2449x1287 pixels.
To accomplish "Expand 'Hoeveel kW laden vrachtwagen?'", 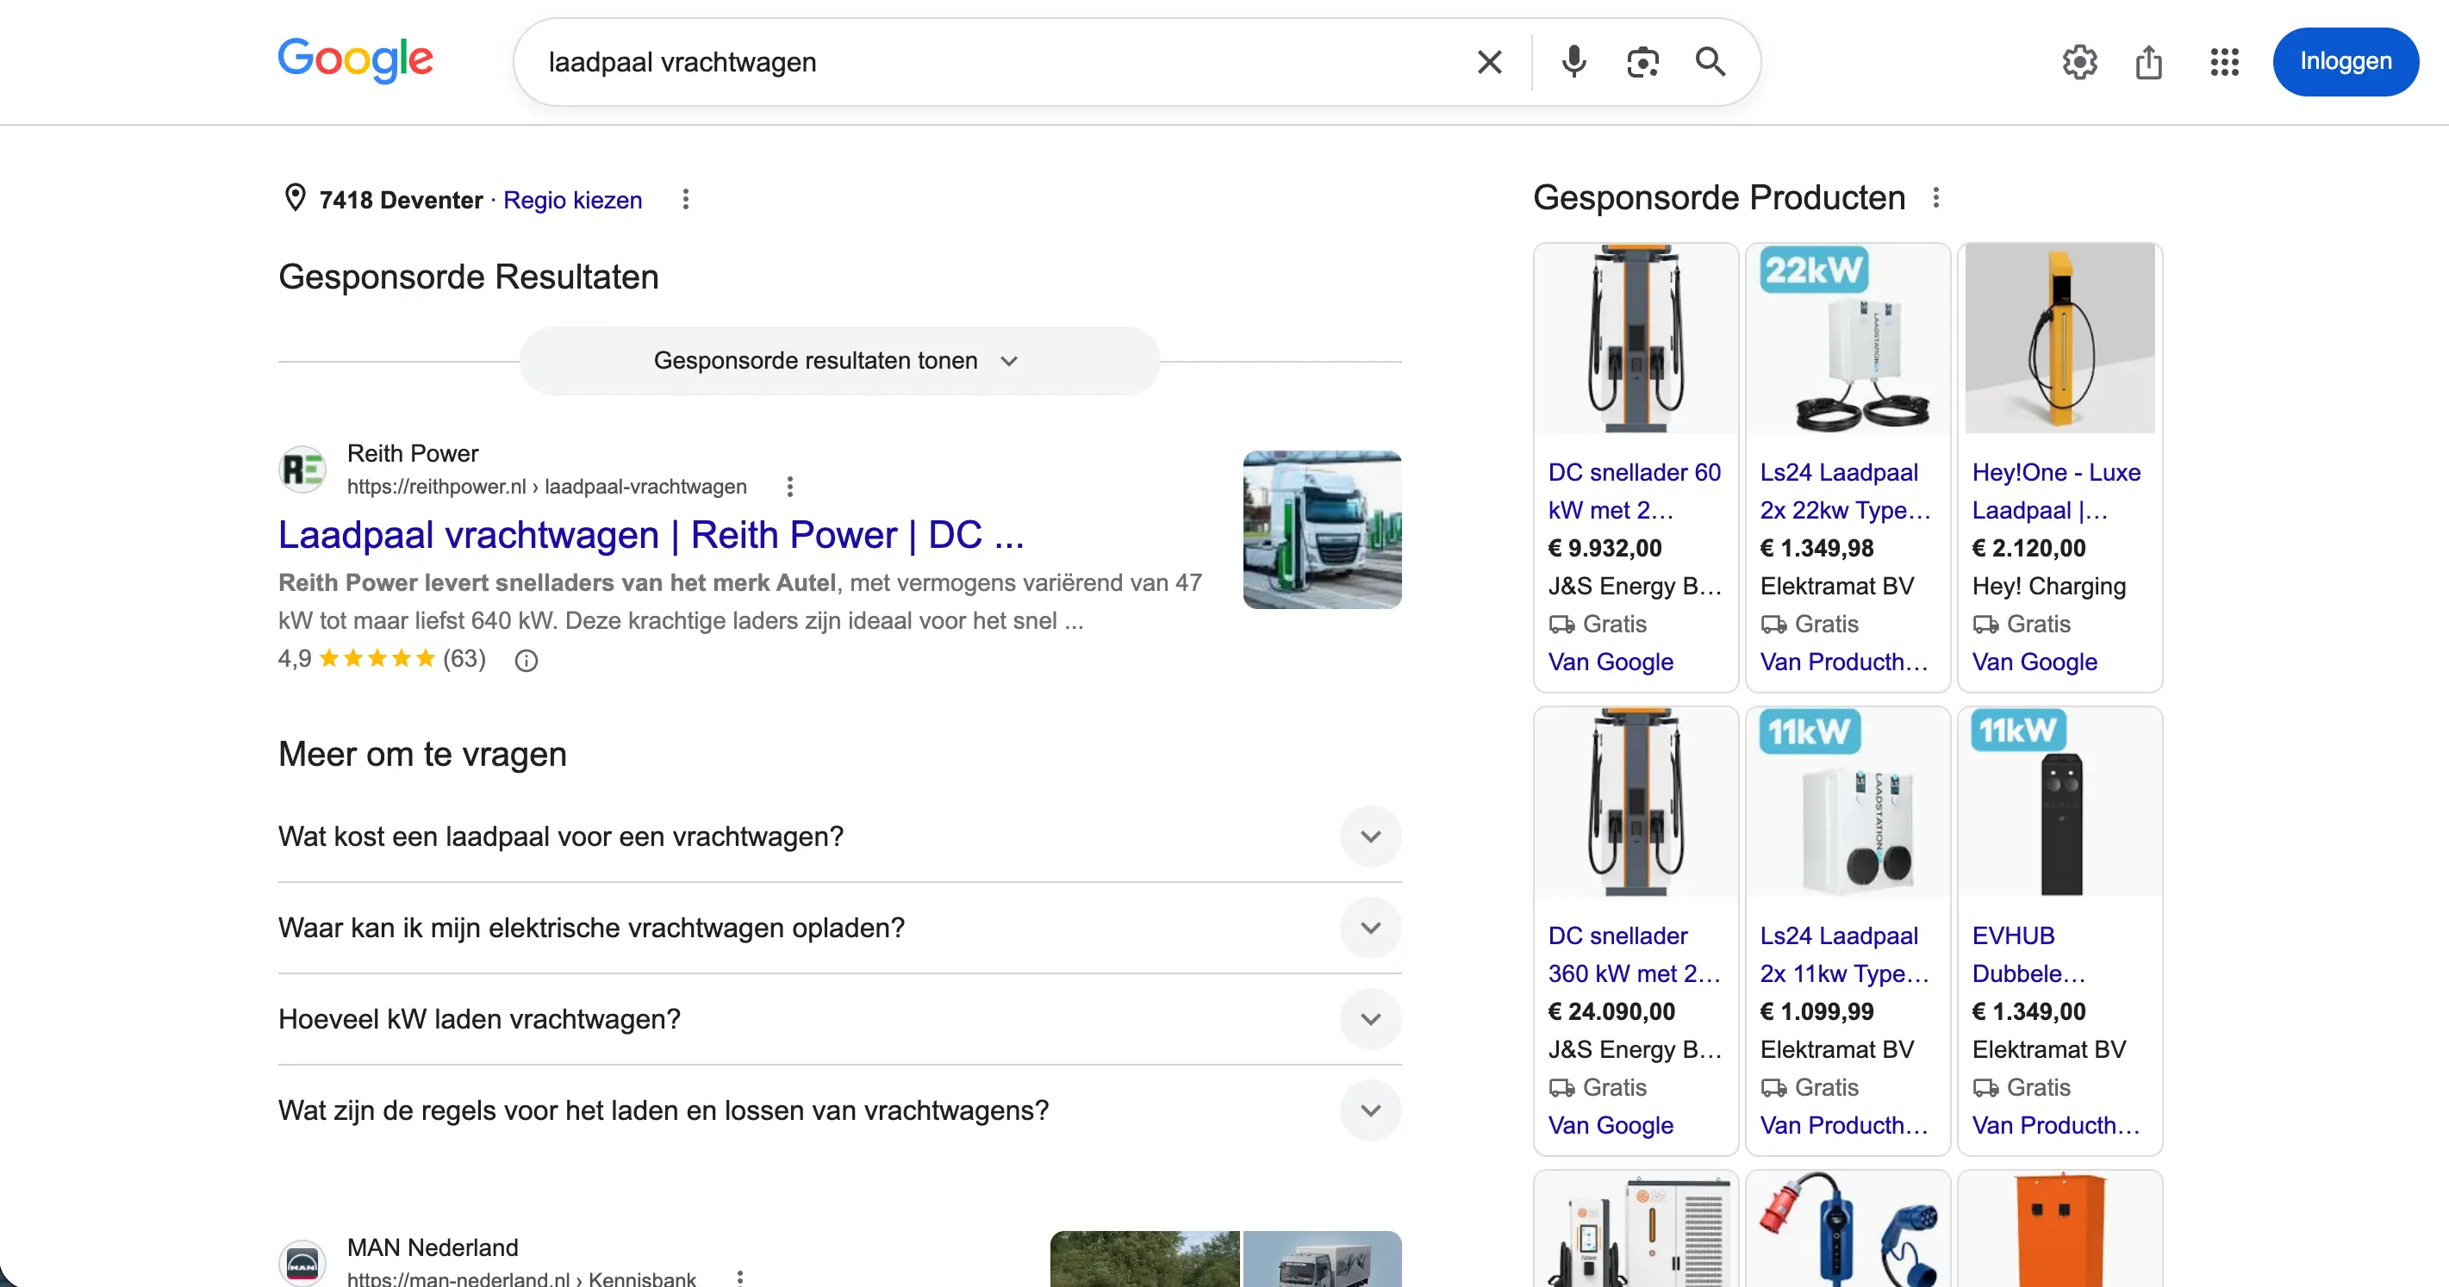I will (838, 1019).
